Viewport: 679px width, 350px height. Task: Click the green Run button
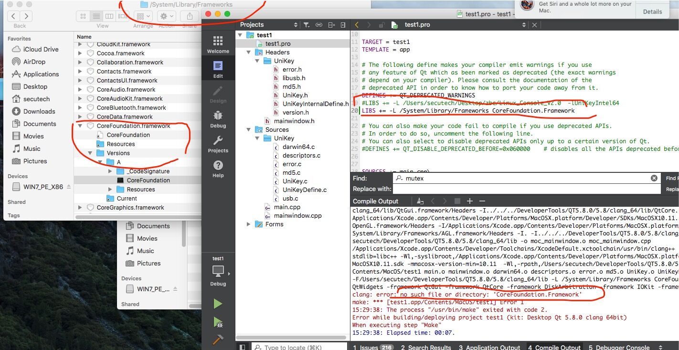pos(218,304)
